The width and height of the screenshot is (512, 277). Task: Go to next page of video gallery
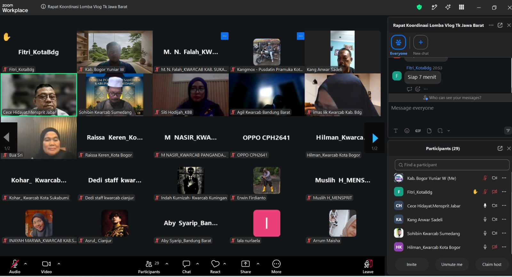[x=375, y=138]
